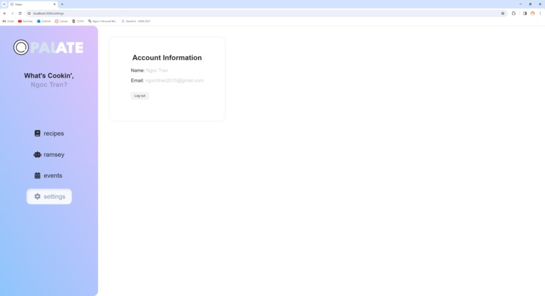This screenshot has width=545, height=296.
Task: Open the Stanford iGEM 2023 bookmark
Action: pos(136,21)
